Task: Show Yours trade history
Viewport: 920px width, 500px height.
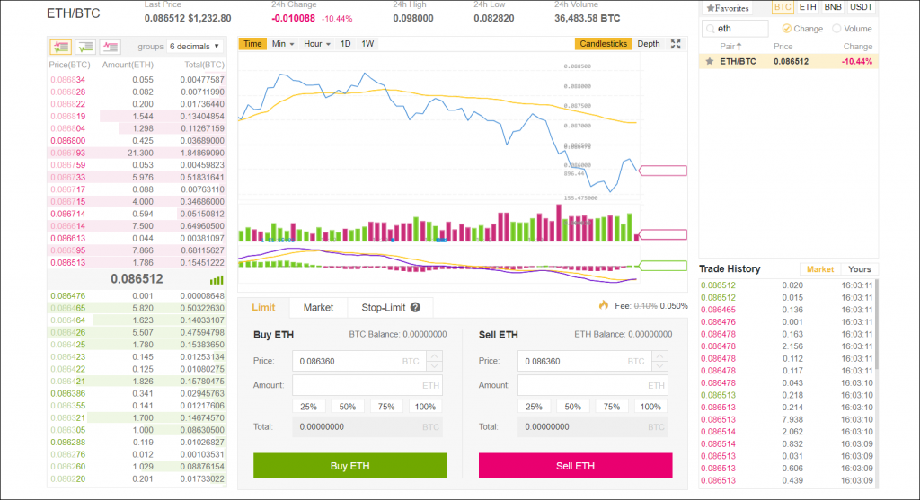Action: (x=860, y=269)
